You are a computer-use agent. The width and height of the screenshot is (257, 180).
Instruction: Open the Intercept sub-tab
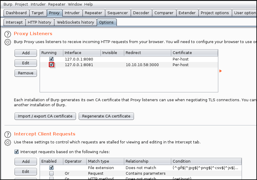click(x=14, y=22)
